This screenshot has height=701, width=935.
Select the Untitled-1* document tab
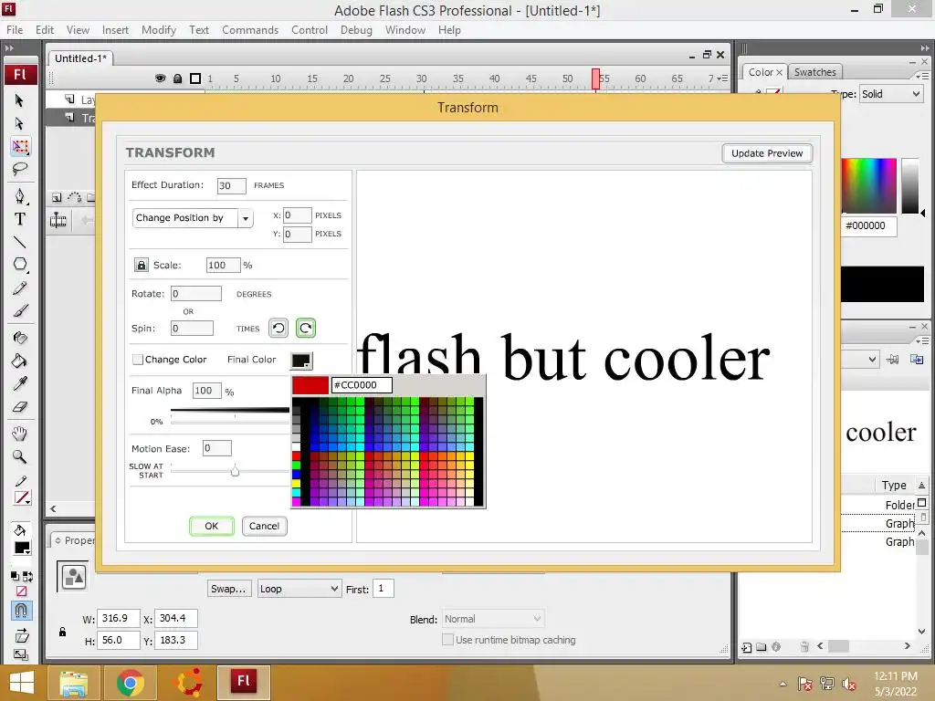(x=80, y=58)
